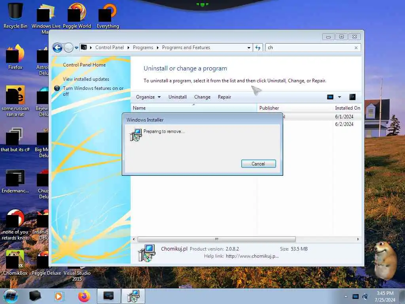Open the Recycle Bin desktop icon
Screen dimensions: 405x304
pyautogui.click(x=15, y=15)
